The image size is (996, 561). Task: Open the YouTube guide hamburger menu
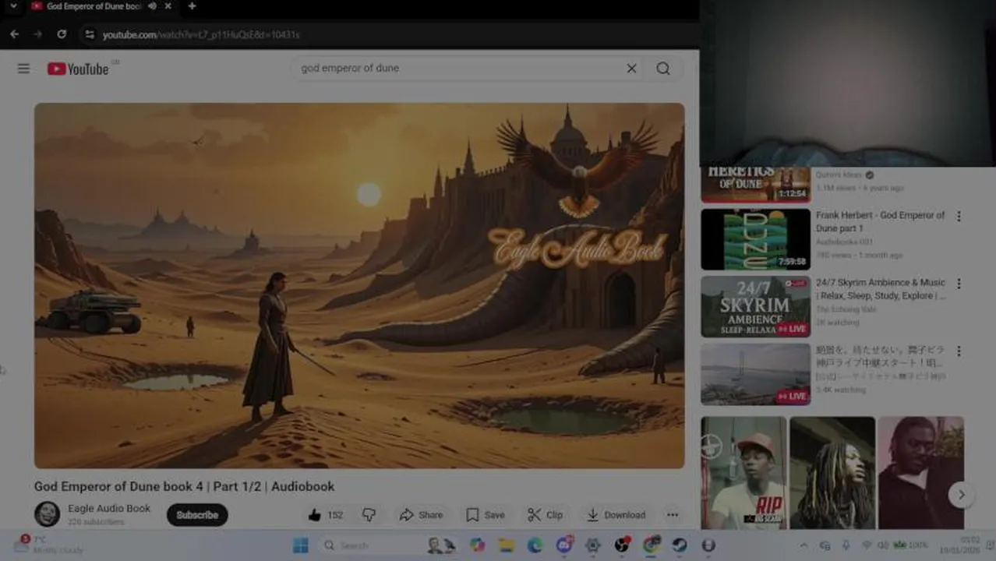23,69
